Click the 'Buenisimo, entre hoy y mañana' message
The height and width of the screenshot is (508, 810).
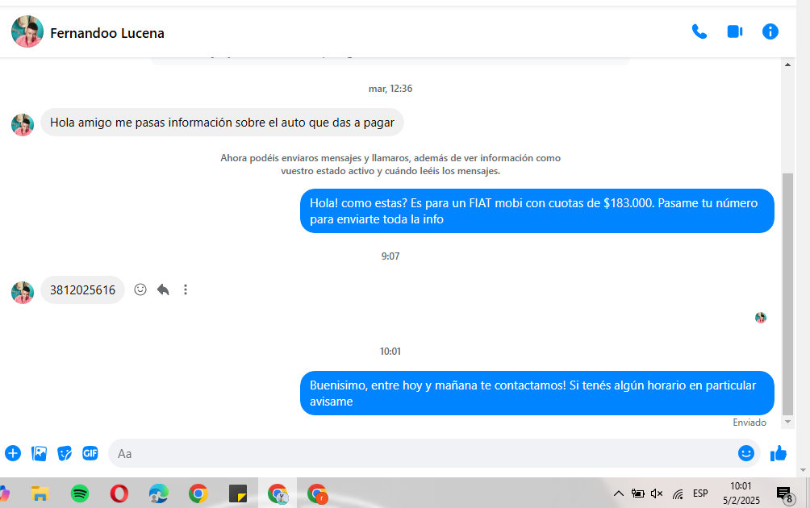point(537,393)
